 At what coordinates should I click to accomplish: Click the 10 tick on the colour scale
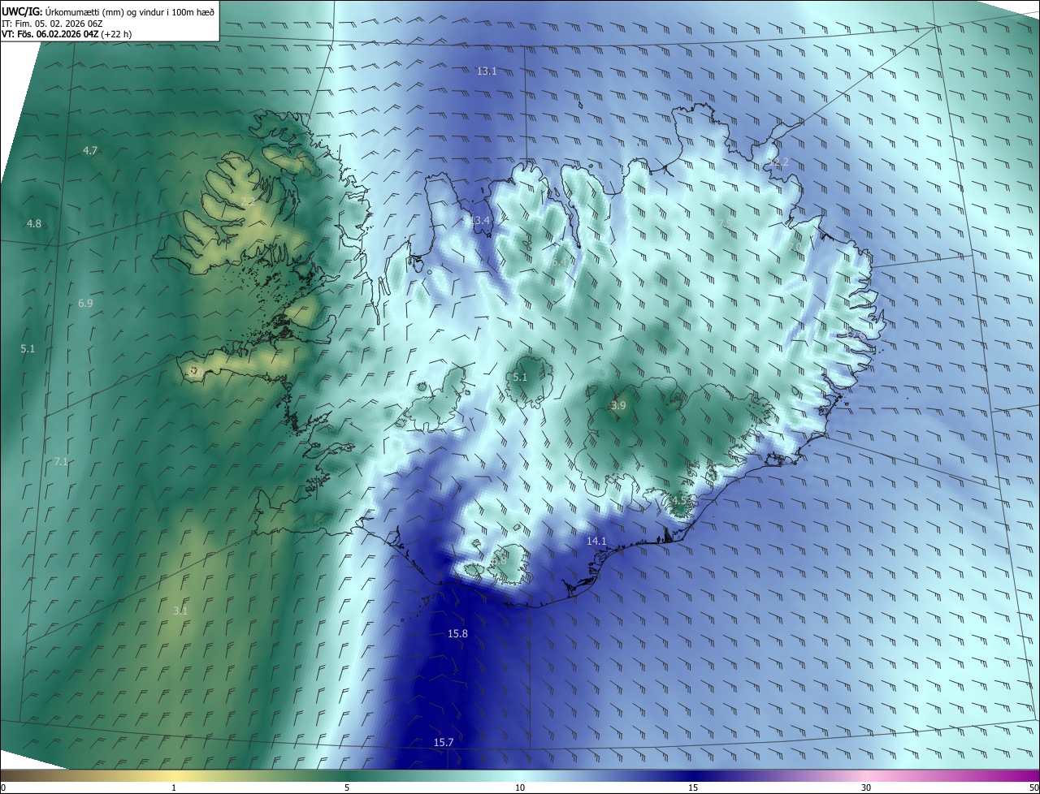click(x=520, y=788)
